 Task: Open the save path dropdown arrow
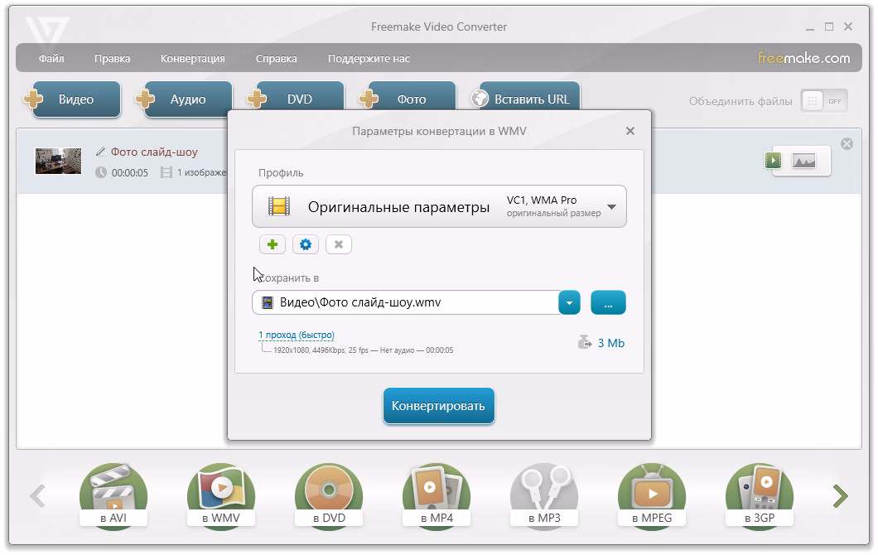pyautogui.click(x=569, y=303)
